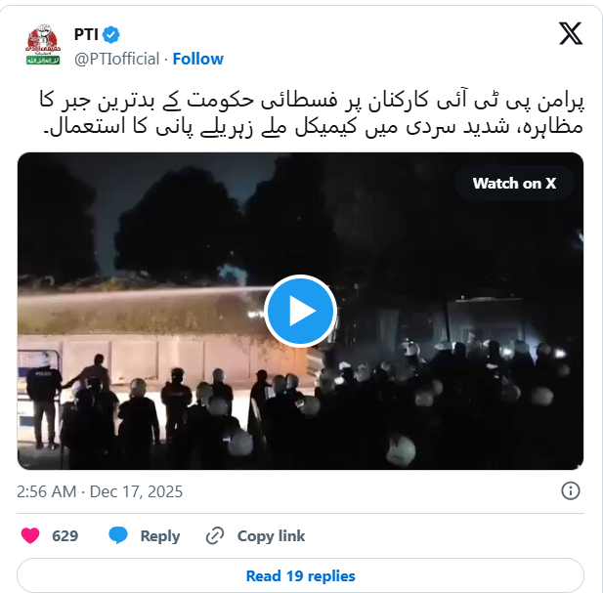This screenshot has width=603, height=593.
Task: Click the Watch on X button
Action: [514, 183]
